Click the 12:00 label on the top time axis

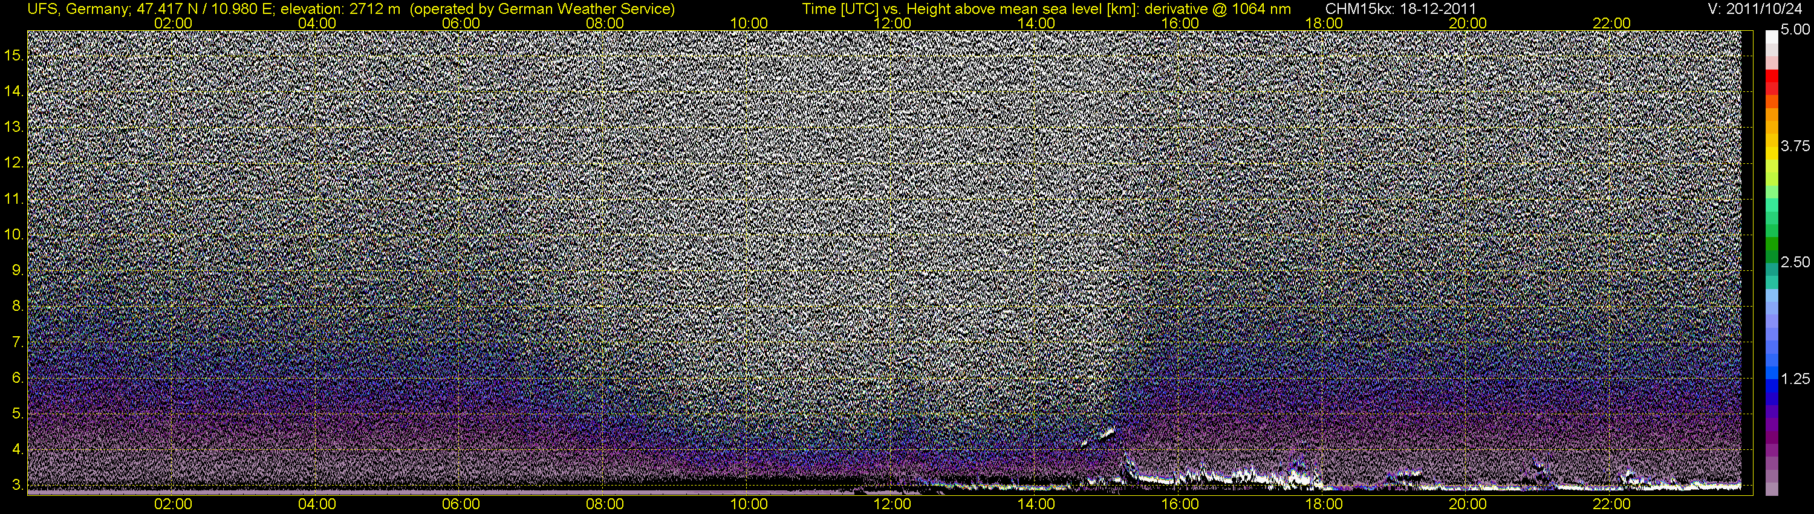coord(892,23)
